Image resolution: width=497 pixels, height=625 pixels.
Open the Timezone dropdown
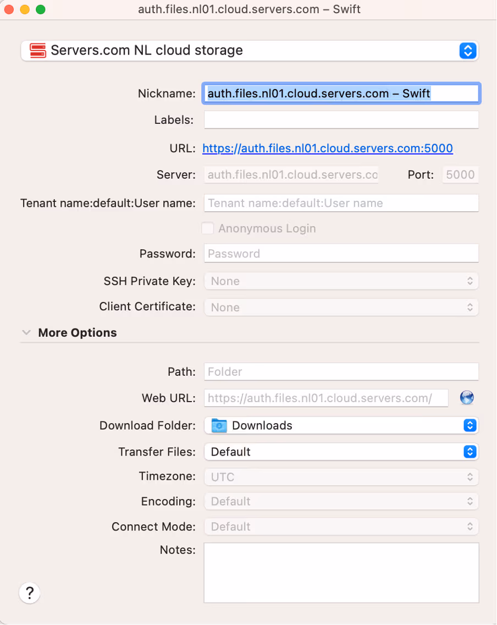point(341,476)
